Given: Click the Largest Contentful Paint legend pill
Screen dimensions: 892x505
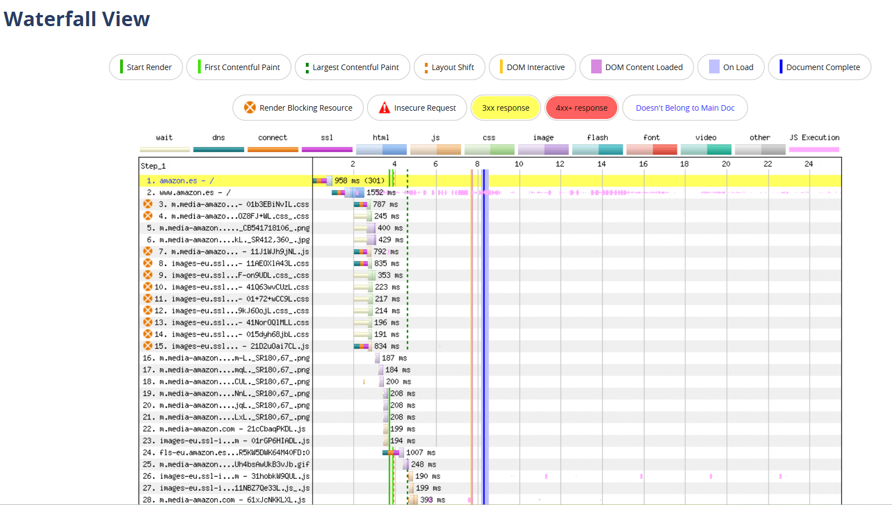Looking at the screenshot, I should coord(353,67).
